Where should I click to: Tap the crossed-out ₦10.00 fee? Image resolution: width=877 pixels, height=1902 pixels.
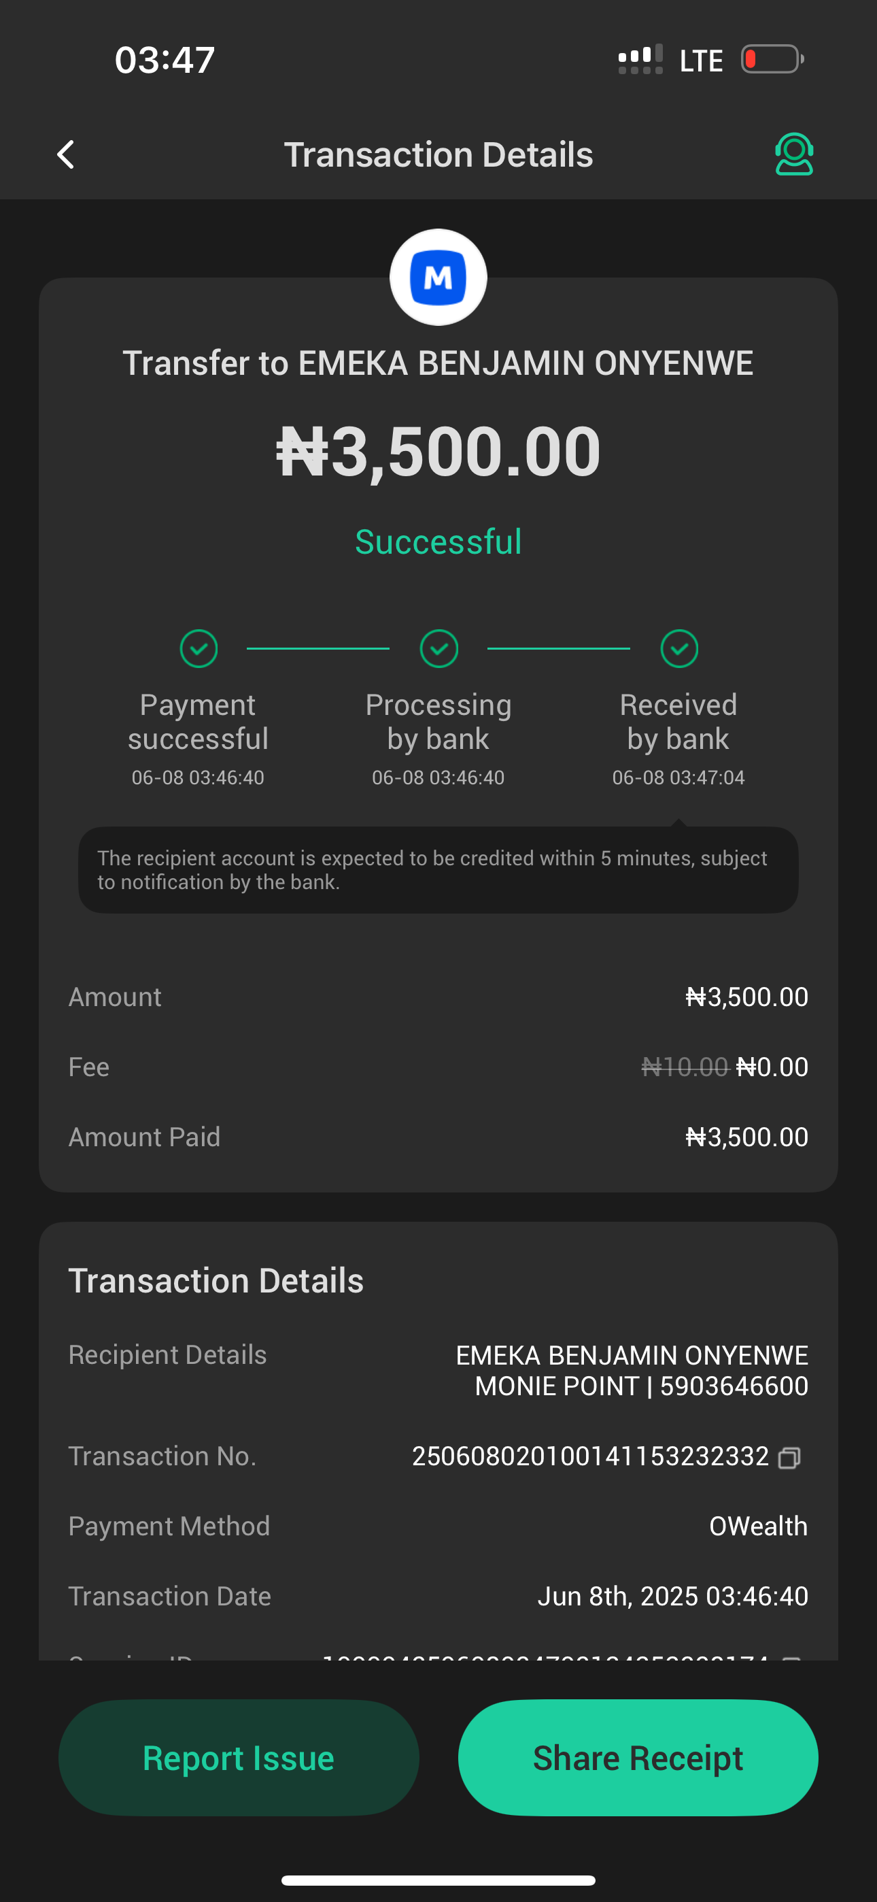(x=685, y=1067)
